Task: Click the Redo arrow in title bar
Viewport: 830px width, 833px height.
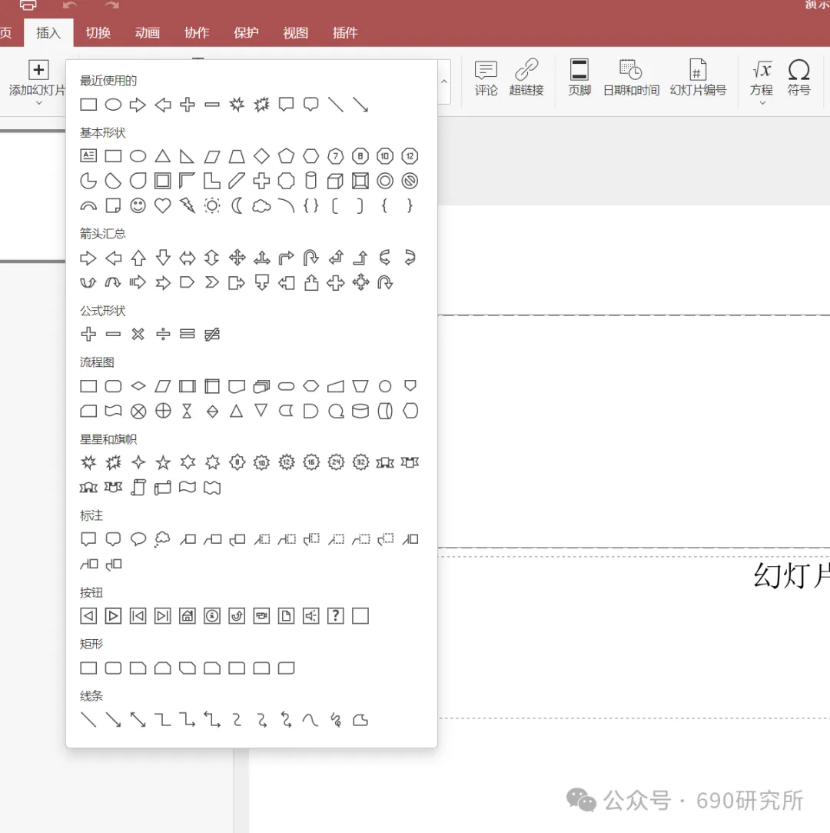Action: pyautogui.click(x=111, y=5)
